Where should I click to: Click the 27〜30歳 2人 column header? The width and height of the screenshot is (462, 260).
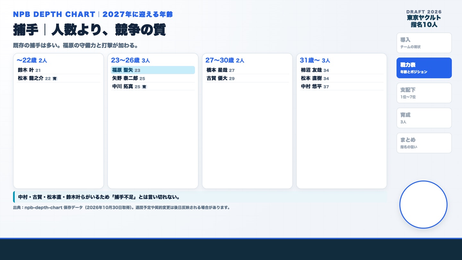[x=225, y=60]
